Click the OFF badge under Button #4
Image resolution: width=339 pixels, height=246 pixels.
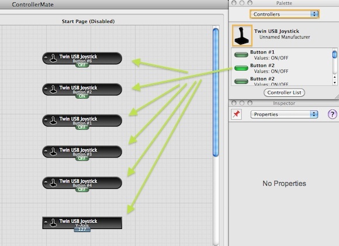click(x=82, y=189)
